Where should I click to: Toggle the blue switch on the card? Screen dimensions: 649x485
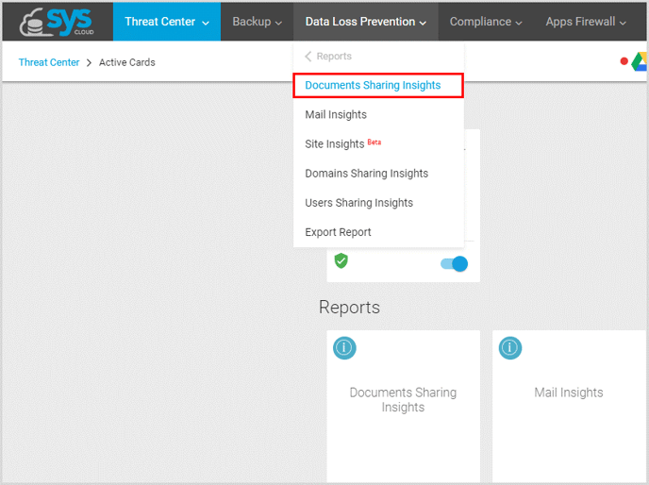point(455,264)
